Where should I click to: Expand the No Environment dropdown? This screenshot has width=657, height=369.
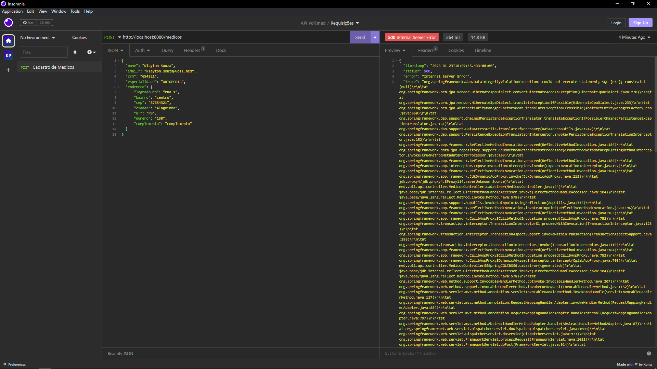(38, 38)
